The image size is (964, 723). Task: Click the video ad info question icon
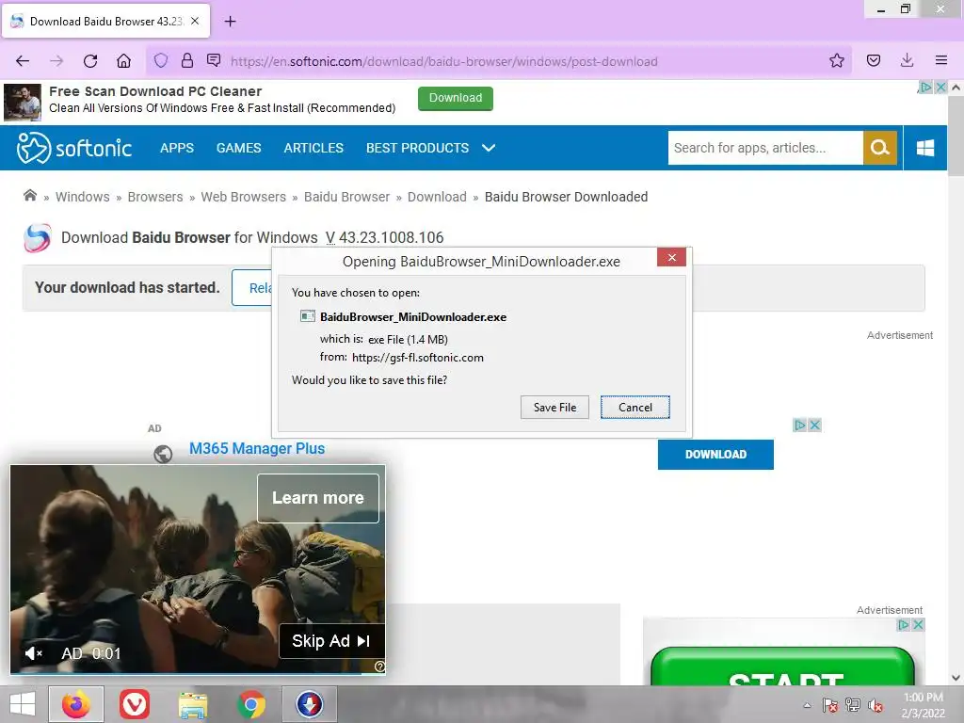(x=380, y=667)
